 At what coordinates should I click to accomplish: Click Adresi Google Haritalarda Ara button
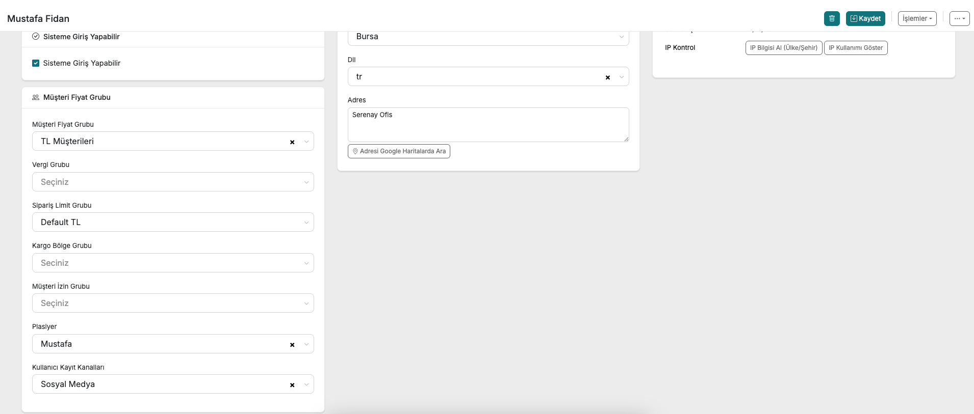click(399, 151)
